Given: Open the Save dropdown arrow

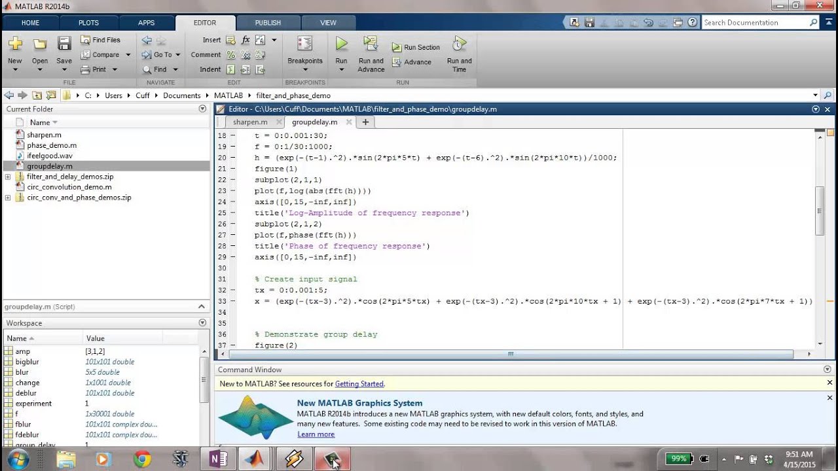Looking at the screenshot, I should pos(64,69).
